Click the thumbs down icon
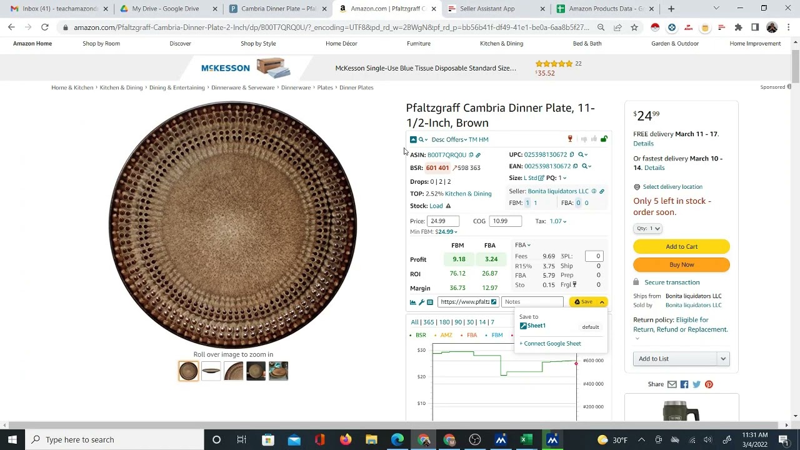 point(584,139)
